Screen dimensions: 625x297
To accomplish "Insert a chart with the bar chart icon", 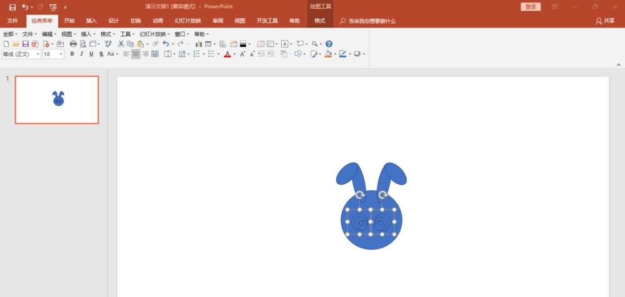I will coord(199,44).
